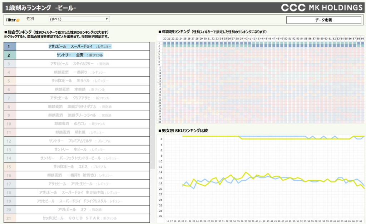366x224 pixels.
Task: Select the サッポロビール エビス row
Action: pyautogui.click(x=77, y=167)
